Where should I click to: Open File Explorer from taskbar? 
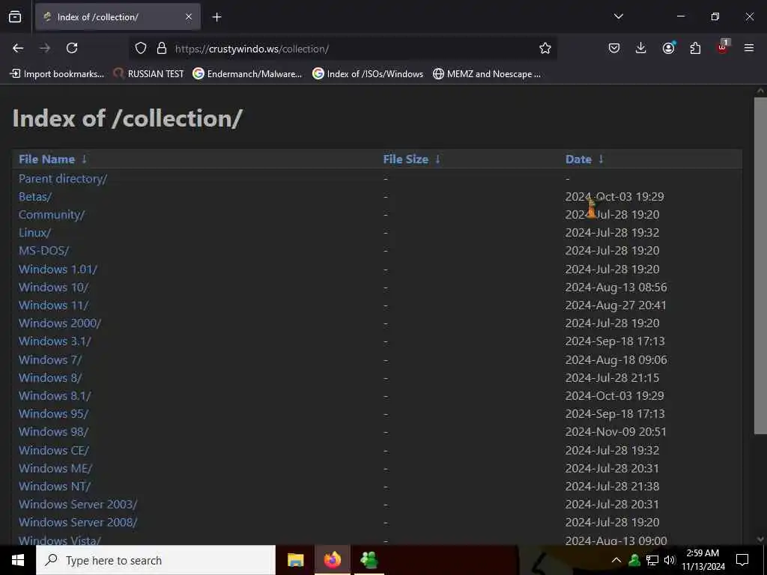[295, 560]
